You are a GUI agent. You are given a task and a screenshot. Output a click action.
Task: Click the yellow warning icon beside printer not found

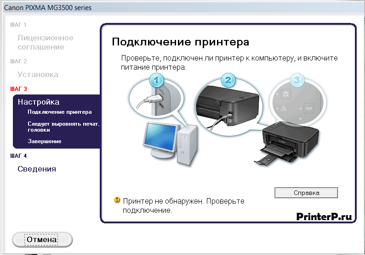[x=117, y=200]
